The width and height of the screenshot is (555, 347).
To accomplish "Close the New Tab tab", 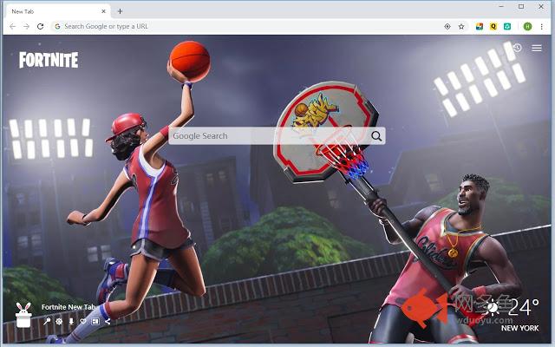I will pos(103,11).
